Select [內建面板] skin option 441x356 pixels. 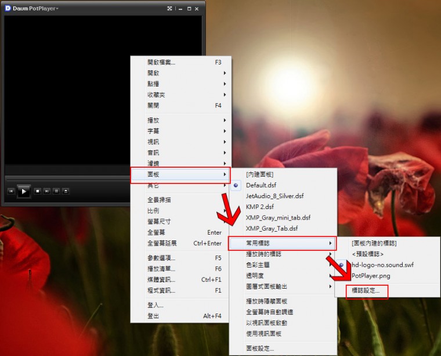pyautogui.click(x=283, y=174)
